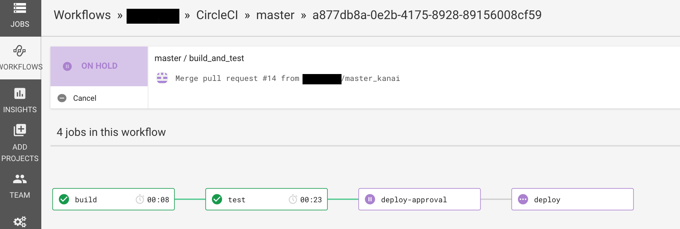Click the pause icon on deploy-approval
Screen dimensions: 680x229
coord(370,199)
